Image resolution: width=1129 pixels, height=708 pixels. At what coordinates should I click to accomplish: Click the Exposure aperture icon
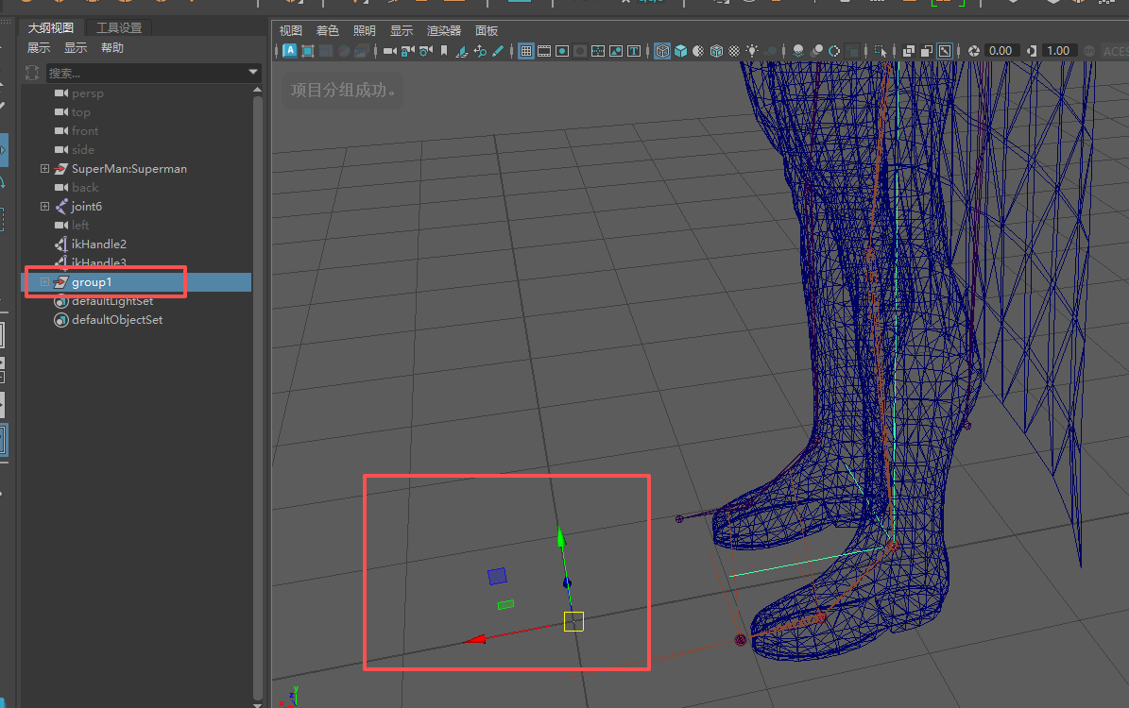(974, 51)
